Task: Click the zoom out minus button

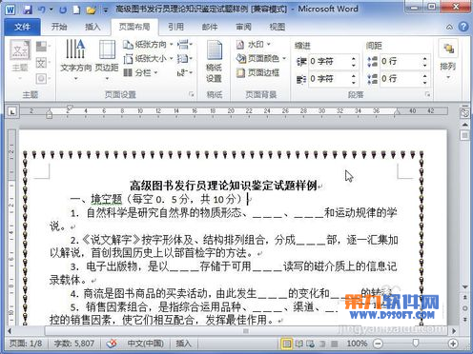Action: (378, 344)
